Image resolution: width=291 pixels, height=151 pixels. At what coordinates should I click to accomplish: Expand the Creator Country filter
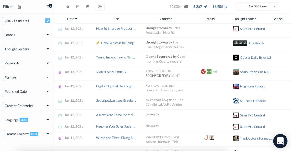48,134
